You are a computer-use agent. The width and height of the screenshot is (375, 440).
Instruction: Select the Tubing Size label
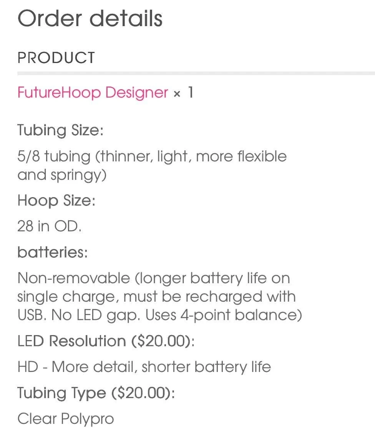click(60, 130)
